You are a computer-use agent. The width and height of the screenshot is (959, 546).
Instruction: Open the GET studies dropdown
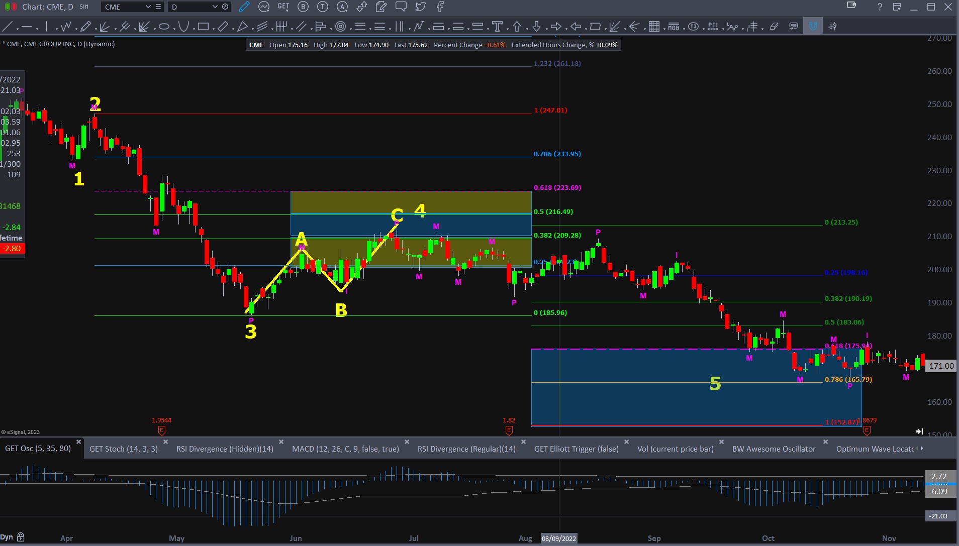[283, 7]
